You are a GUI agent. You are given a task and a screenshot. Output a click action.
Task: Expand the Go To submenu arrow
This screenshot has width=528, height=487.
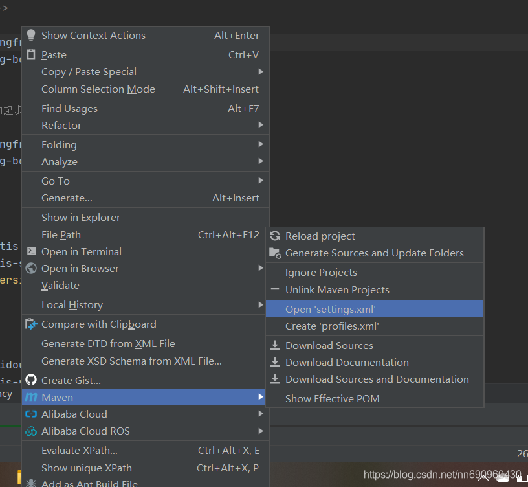click(261, 181)
